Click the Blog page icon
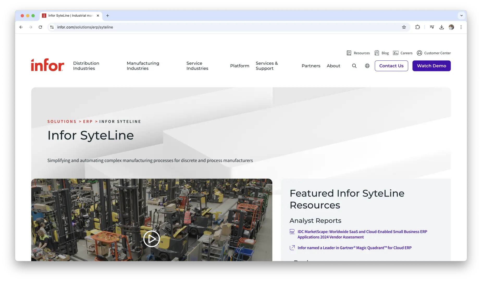This screenshot has width=482, height=281. coord(377,53)
